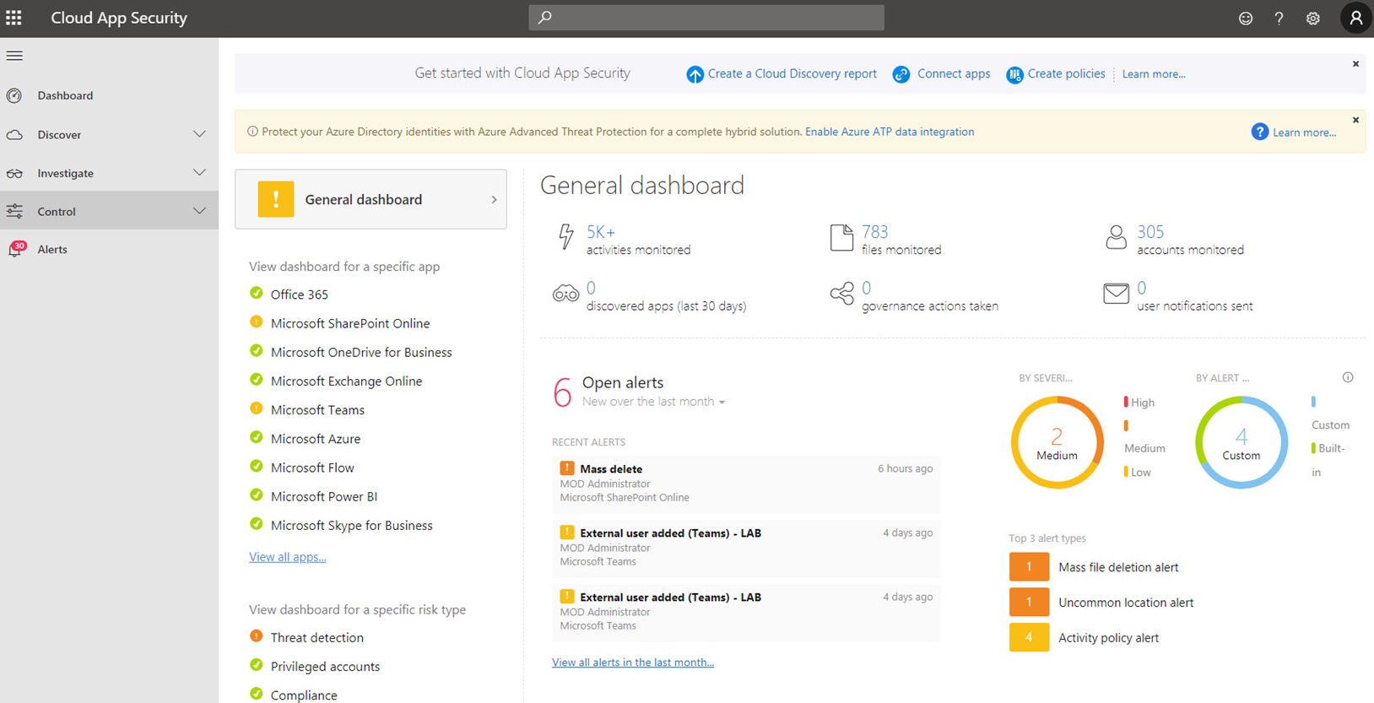Screen dimensions: 1374x703
Task: Click the By Severity donut chart
Action: point(1057,442)
